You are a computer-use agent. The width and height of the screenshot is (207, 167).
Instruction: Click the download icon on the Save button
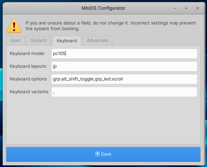98,154
